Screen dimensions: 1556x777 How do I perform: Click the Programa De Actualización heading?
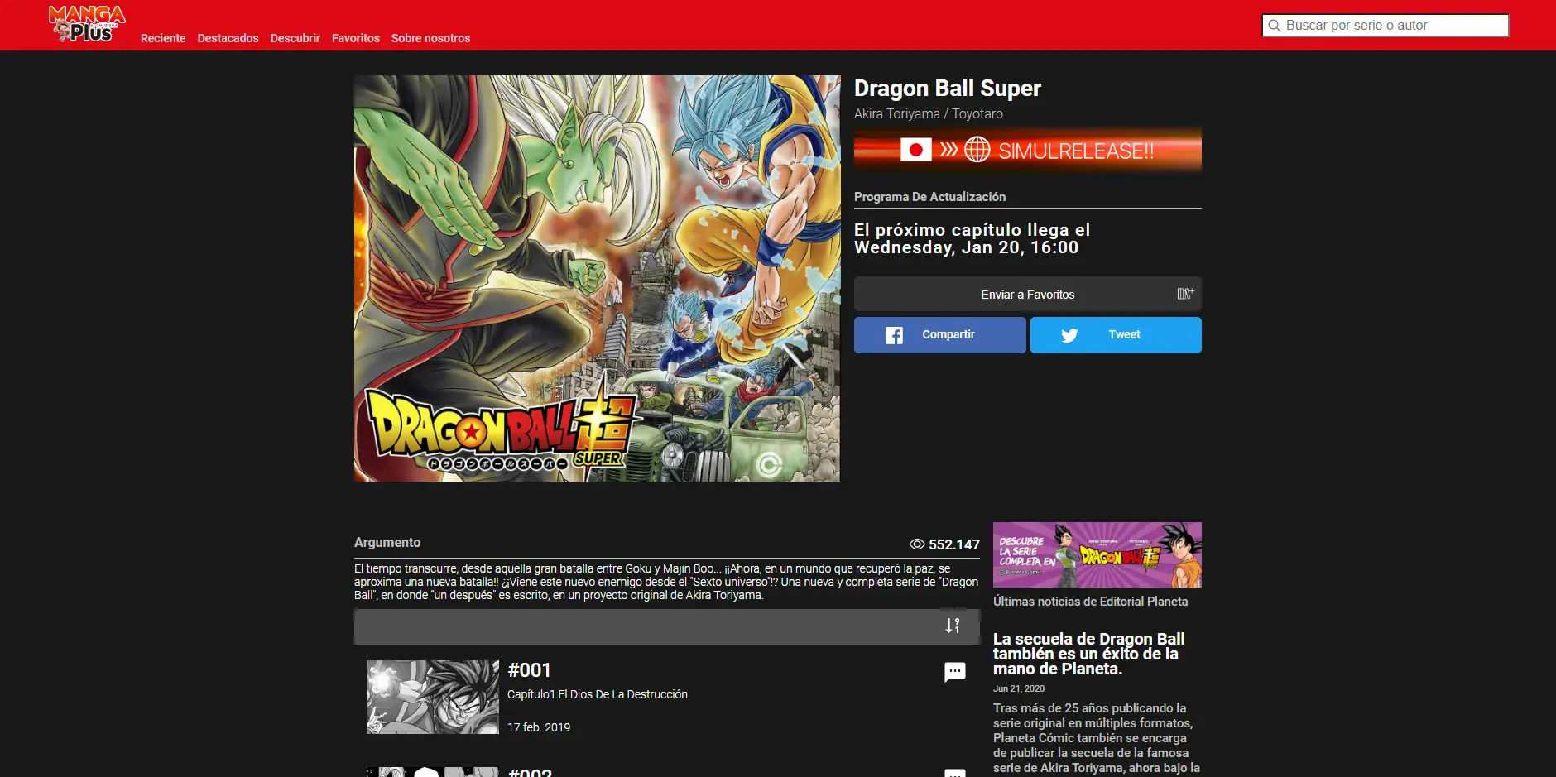[x=930, y=197]
